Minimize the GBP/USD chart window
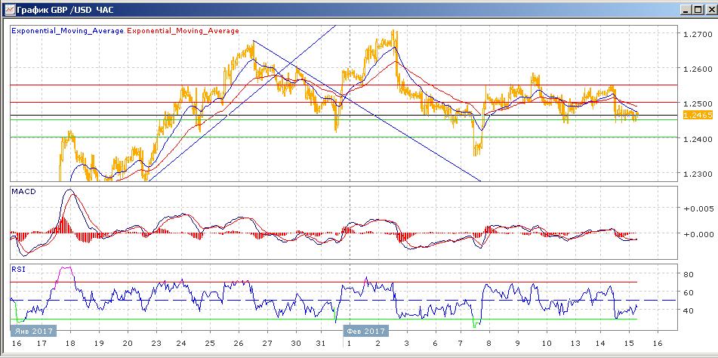This screenshot has height=358, width=718. pyautogui.click(x=683, y=11)
